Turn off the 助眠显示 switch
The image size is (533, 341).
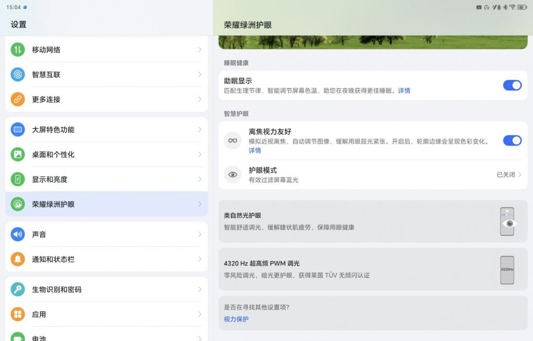click(x=512, y=85)
